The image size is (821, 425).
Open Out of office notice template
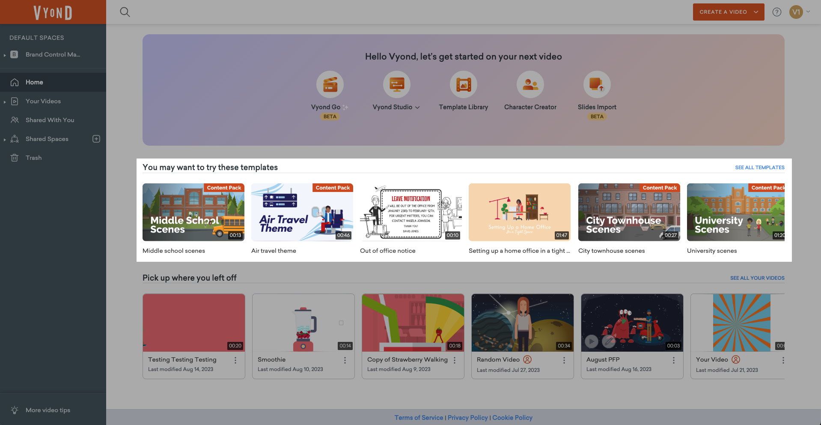[x=411, y=212]
